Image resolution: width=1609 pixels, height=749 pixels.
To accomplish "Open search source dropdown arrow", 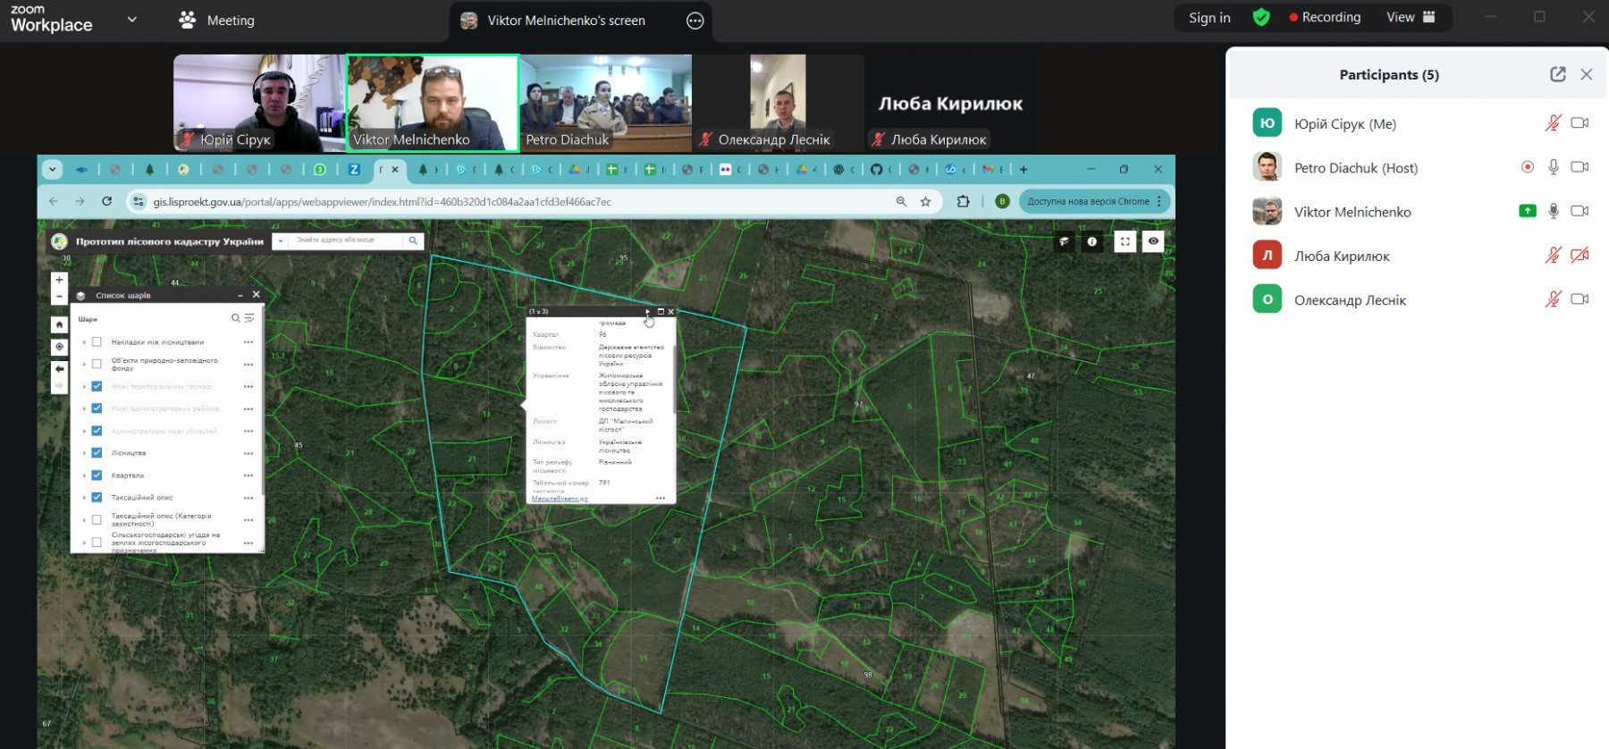I will tap(281, 240).
